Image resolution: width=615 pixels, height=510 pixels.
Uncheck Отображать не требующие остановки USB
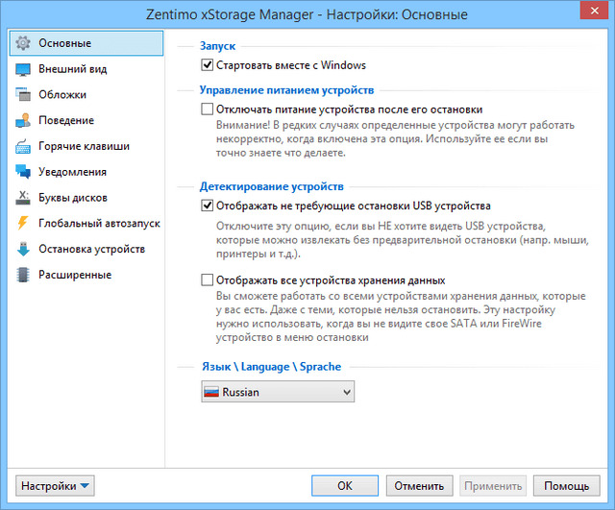207,206
